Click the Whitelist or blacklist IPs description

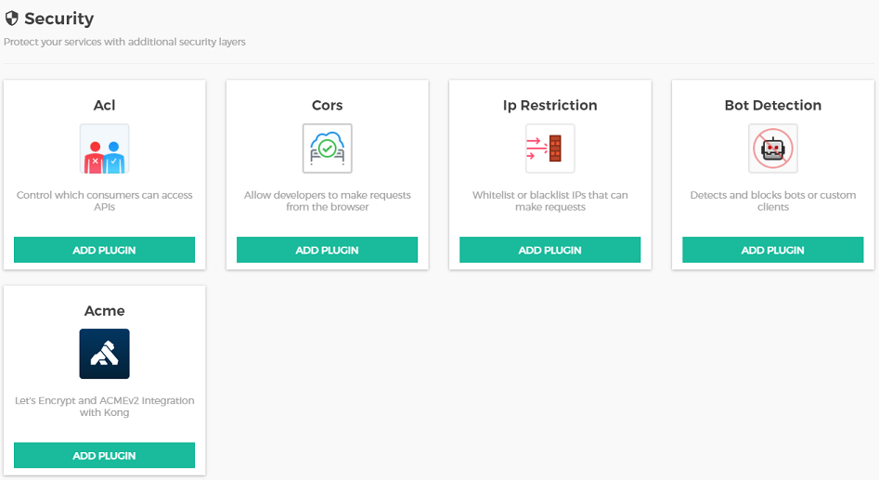pos(549,201)
